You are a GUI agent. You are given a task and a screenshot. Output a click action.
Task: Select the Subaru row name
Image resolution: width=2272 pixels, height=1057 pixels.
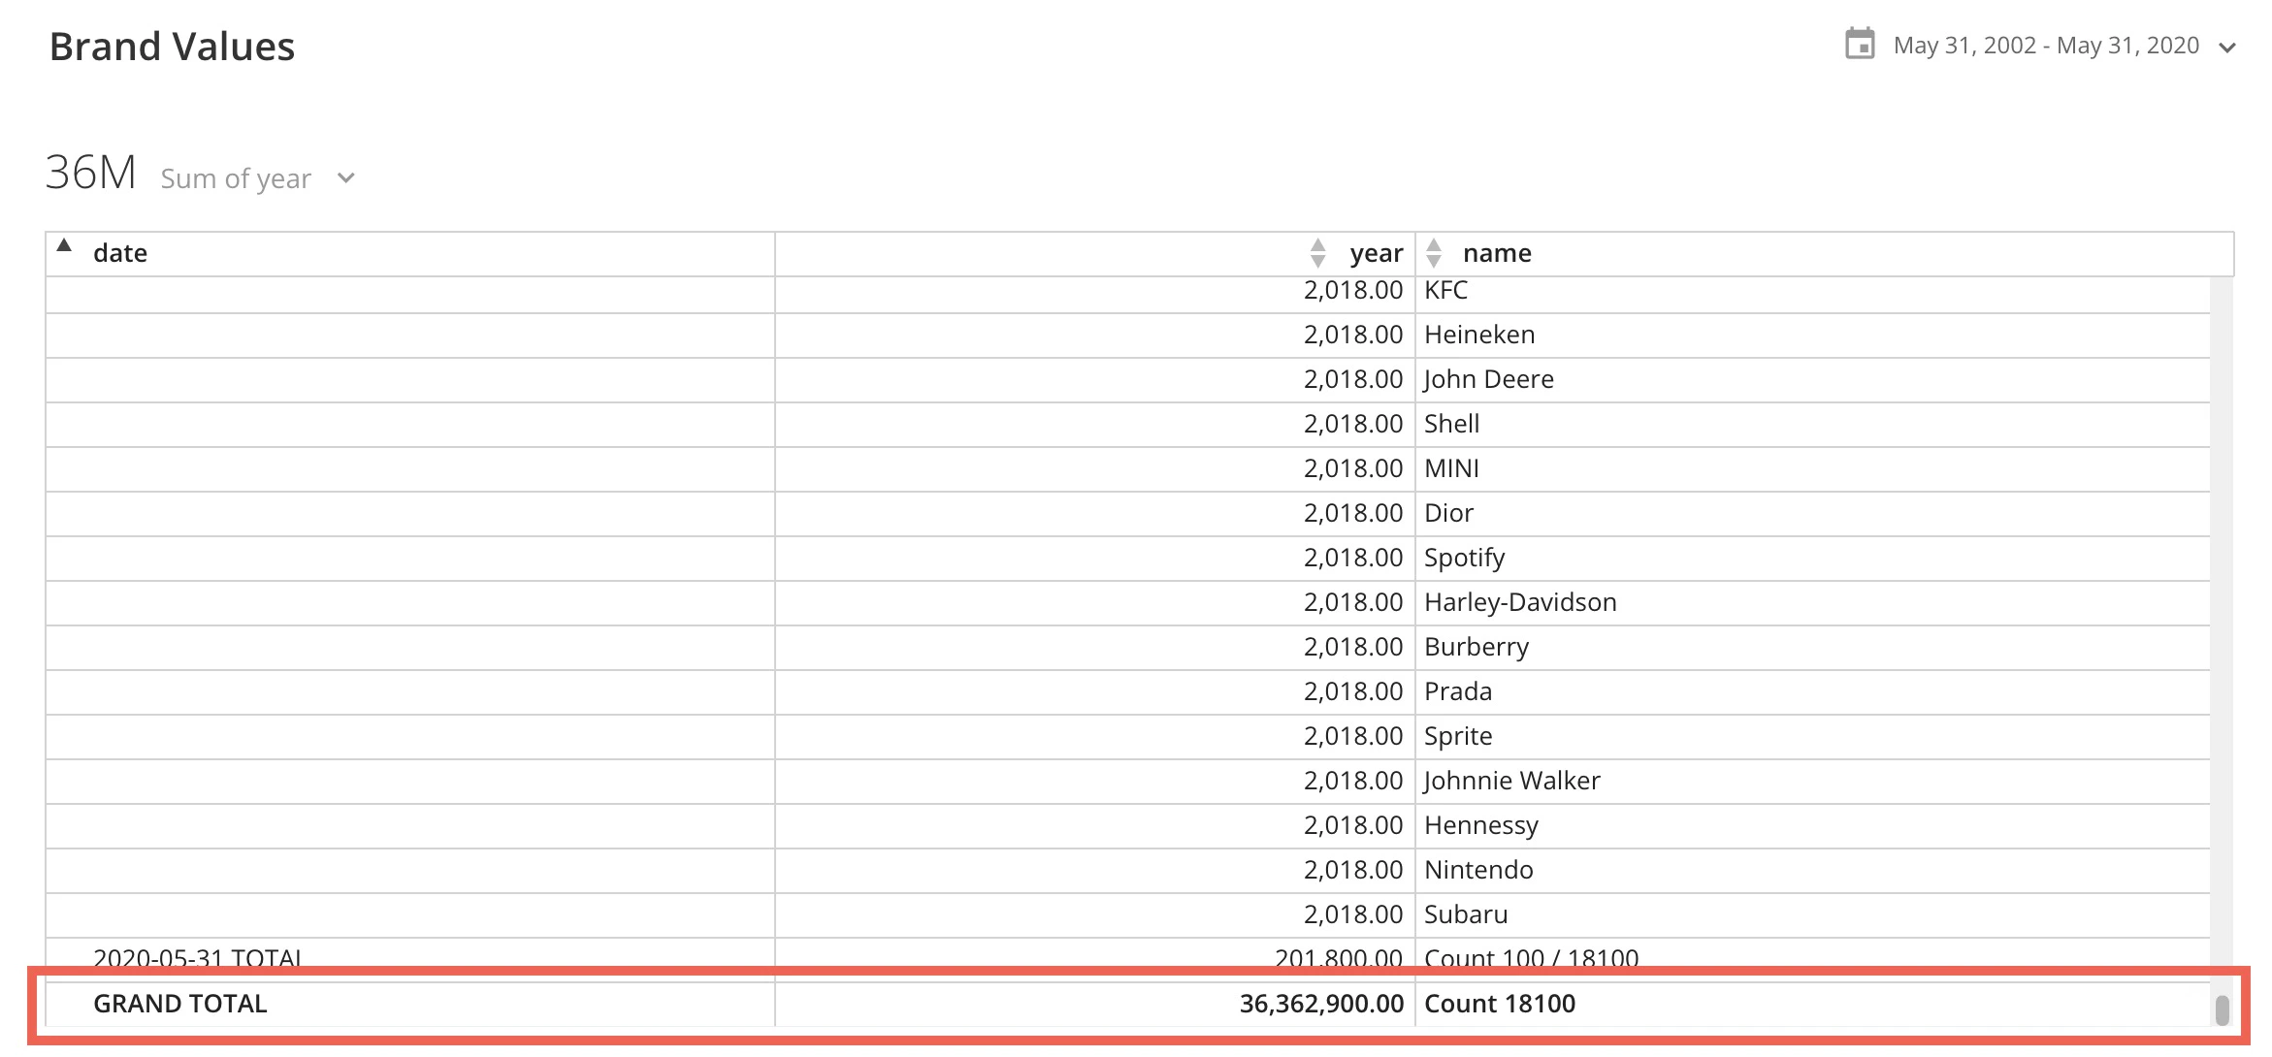click(x=1466, y=914)
